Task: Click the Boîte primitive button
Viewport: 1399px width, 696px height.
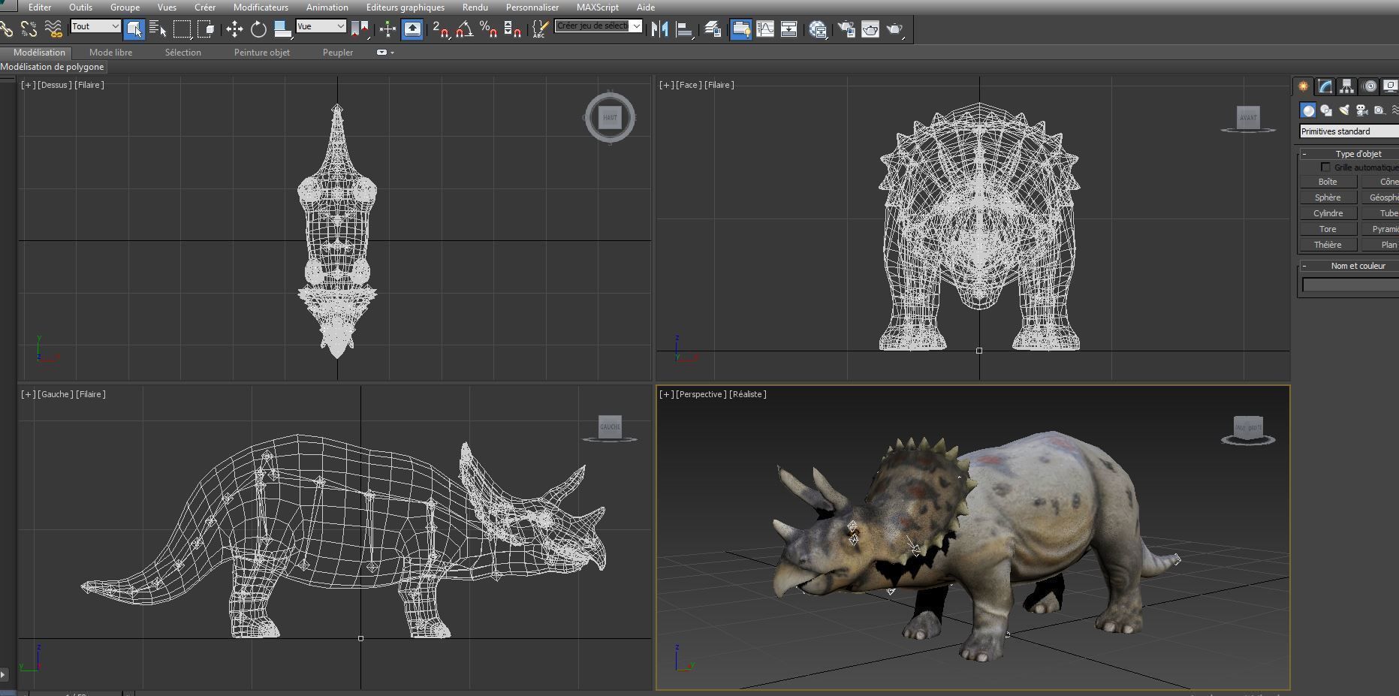Action: (x=1328, y=182)
